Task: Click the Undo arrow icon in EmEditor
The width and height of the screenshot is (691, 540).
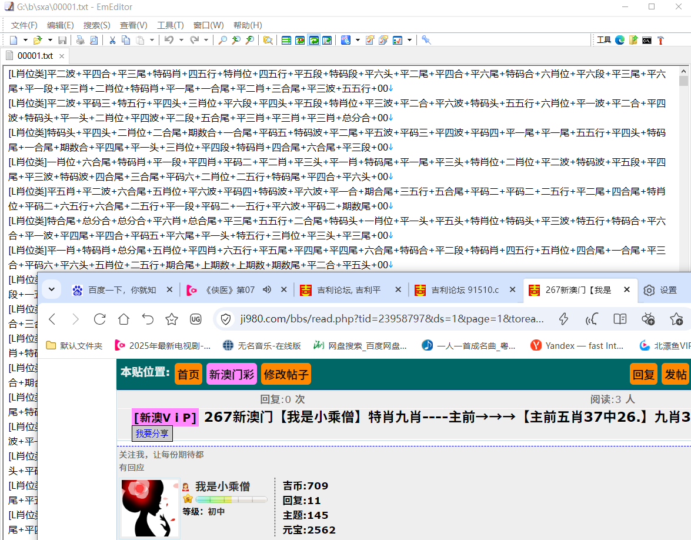Action: tap(168, 40)
